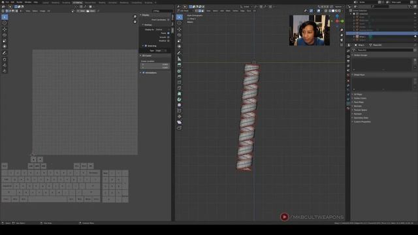Pick the Knife tool

[180, 88]
